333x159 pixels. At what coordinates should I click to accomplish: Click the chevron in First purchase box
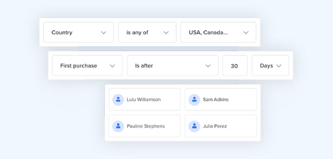[112, 66]
